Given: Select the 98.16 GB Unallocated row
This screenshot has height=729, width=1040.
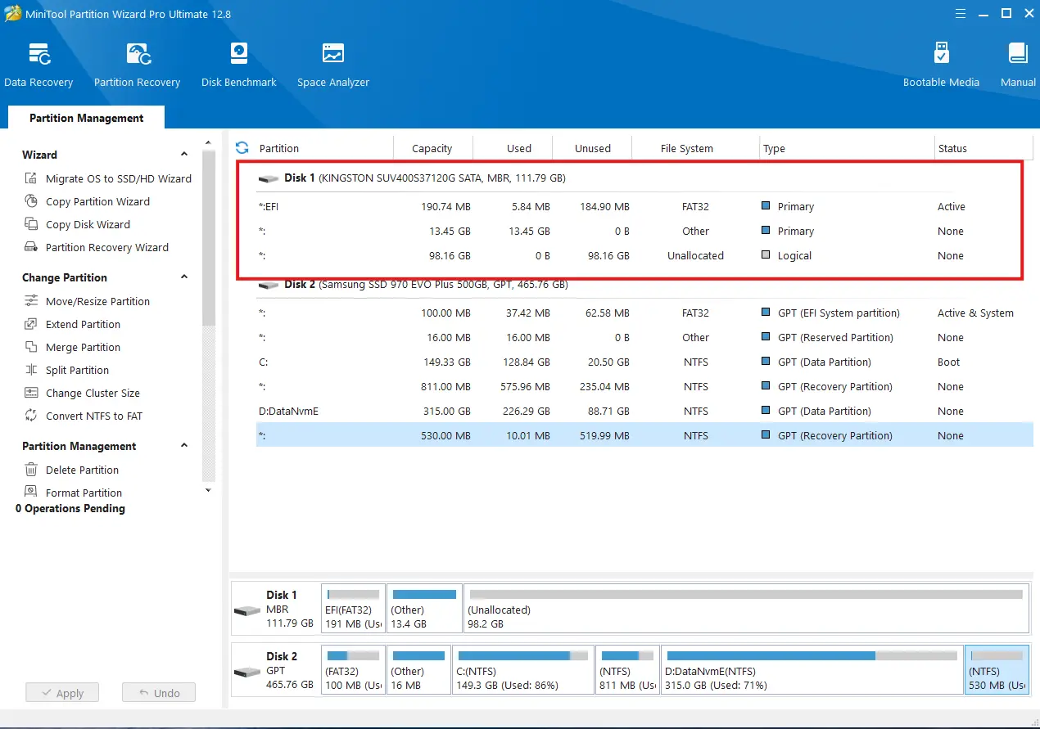Looking at the screenshot, I should point(644,256).
